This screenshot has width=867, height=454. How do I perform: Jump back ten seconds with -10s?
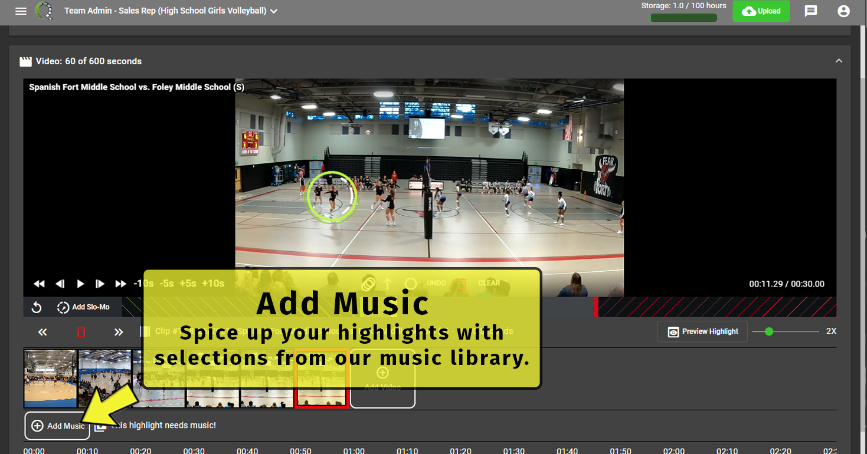tap(143, 284)
